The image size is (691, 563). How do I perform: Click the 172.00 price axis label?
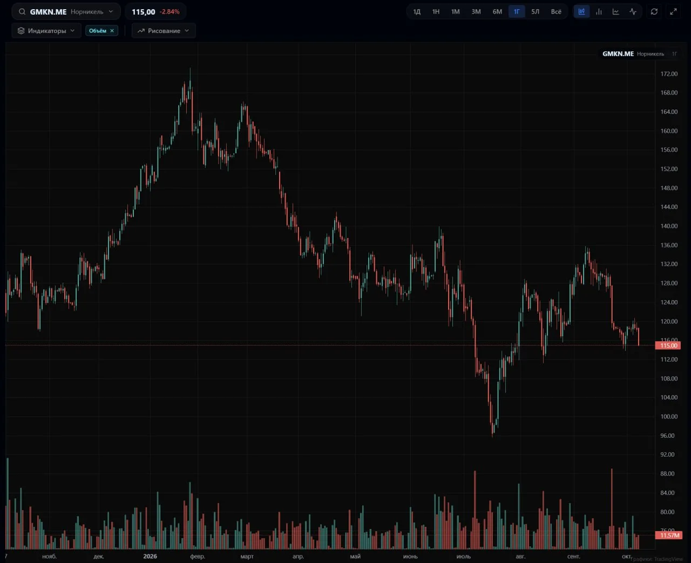click(x=669, y=74)
